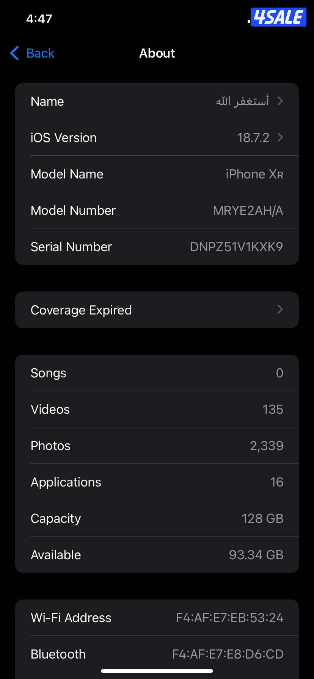Image resolution: width=314 pixels, height=679 pixels.
Task: Tap the Back text link
Action: [41, 53]
